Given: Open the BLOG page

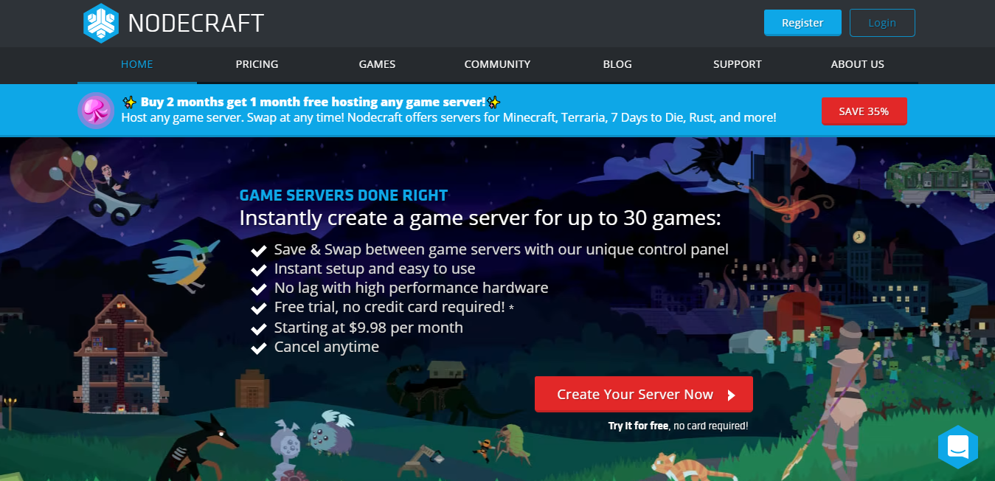Looking at the screenshot, I should [617, 64].
